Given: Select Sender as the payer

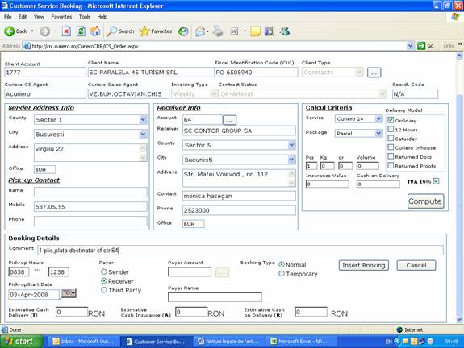Looking at the screenshot, I should coord(104,271).
